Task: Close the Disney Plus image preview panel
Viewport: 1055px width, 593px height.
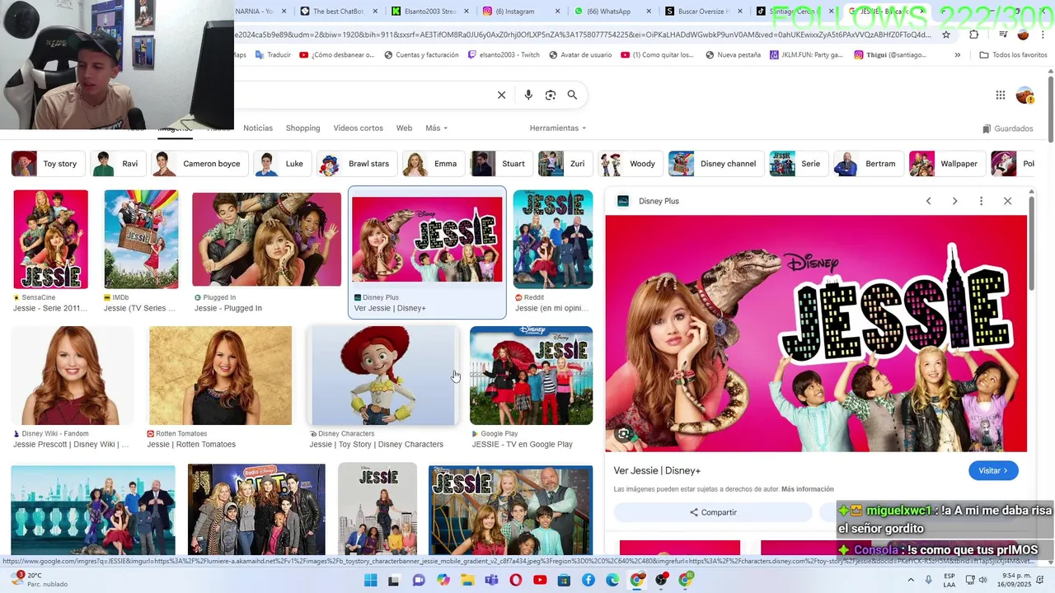Action: pyautogui.click(x=1007, y=201)
